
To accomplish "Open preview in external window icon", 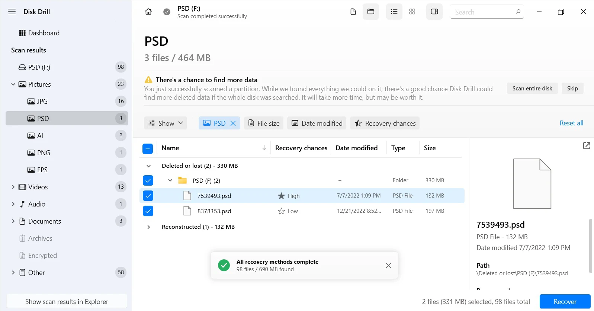I will [587, 146].
